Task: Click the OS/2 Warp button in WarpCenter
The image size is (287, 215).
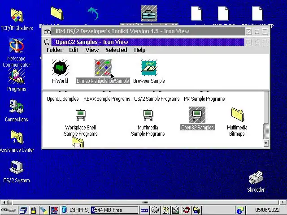Action: 9,210
